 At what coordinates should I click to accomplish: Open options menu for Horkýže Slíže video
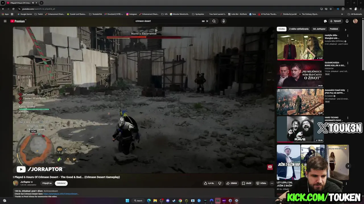coord(348,36)
